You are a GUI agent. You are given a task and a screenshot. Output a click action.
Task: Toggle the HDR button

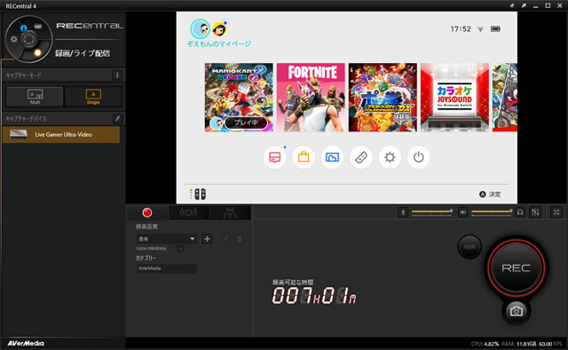[469, 247]
